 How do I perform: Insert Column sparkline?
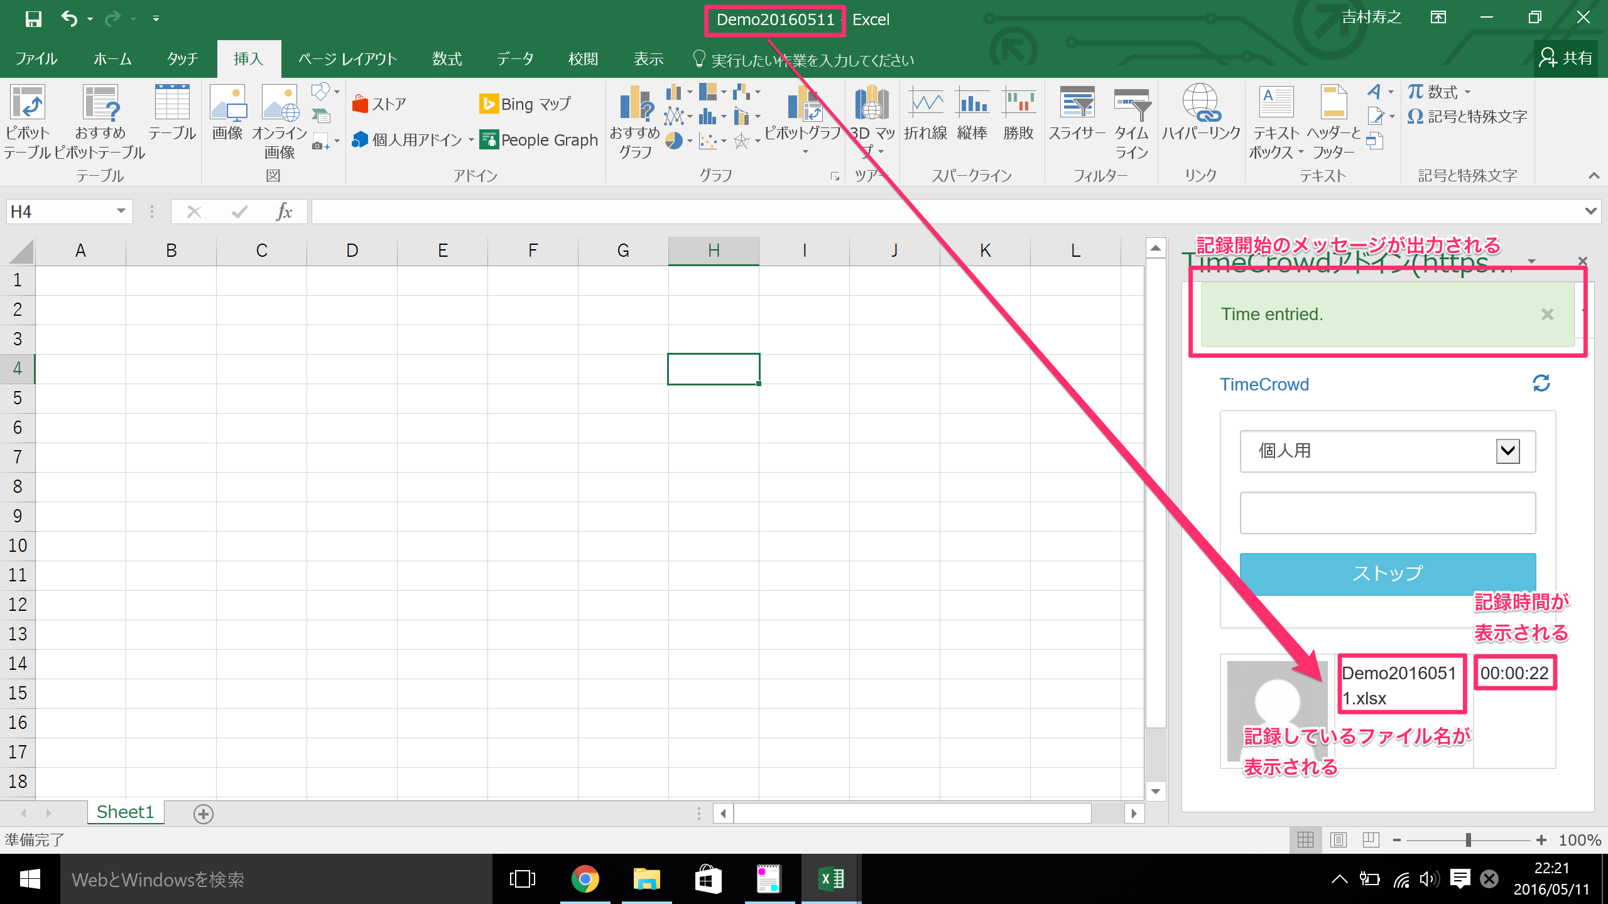click(972, 113)
